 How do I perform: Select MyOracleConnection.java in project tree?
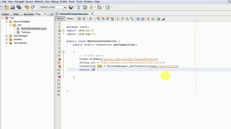[34, 29]
